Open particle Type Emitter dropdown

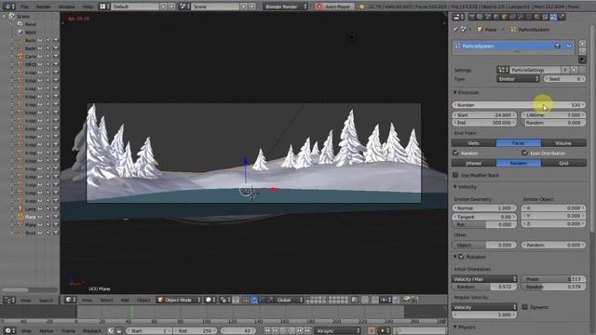point(518,78)
